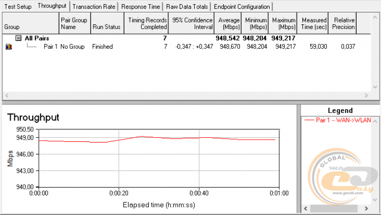Click the legend's scroll right arrow
The height and width of the screenshot is (215, 381).
[366, 208]
